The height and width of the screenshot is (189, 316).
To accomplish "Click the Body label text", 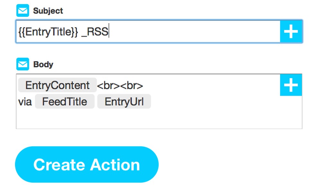I will coord(43,64).
